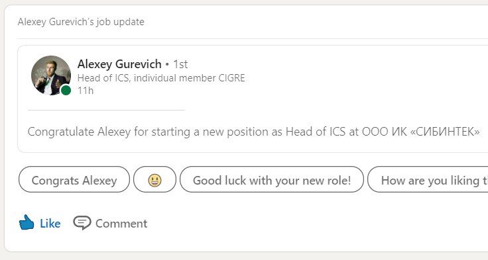The width and height of the screenshot is (488, 260).
Task: Click the Comment speech bubble icon
Action: click(82, 223)
